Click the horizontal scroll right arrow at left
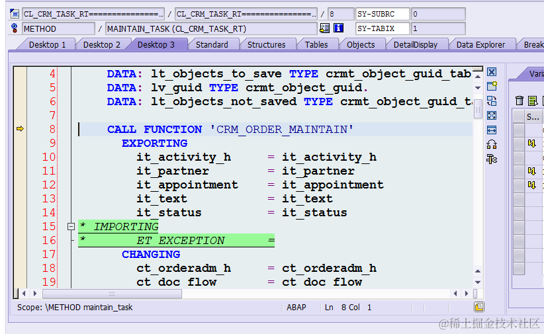This screenshot has width=544, height=334. (x=34, y=294)
